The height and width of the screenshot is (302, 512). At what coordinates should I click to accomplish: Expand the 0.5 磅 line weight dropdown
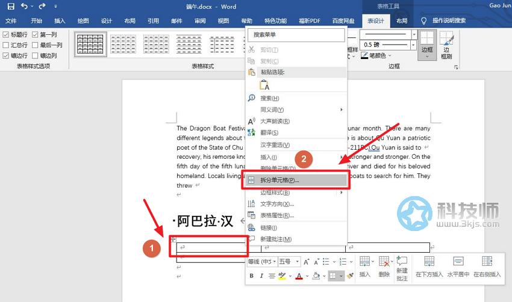[413, 45]
